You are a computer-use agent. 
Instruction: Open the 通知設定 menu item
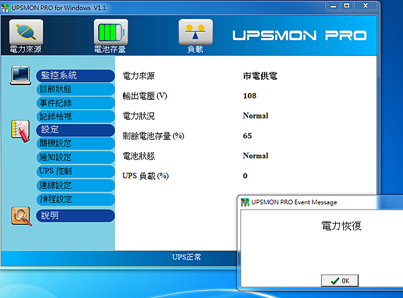coord(75,157)
